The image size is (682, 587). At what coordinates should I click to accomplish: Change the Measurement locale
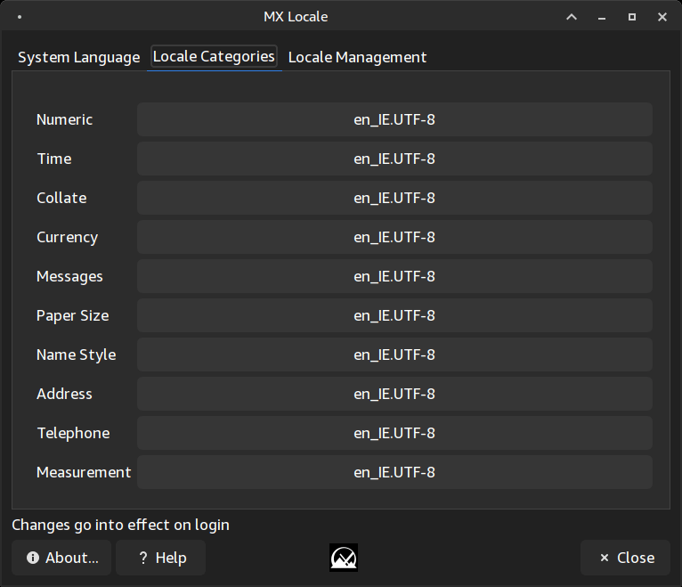[x=394, y=472]
